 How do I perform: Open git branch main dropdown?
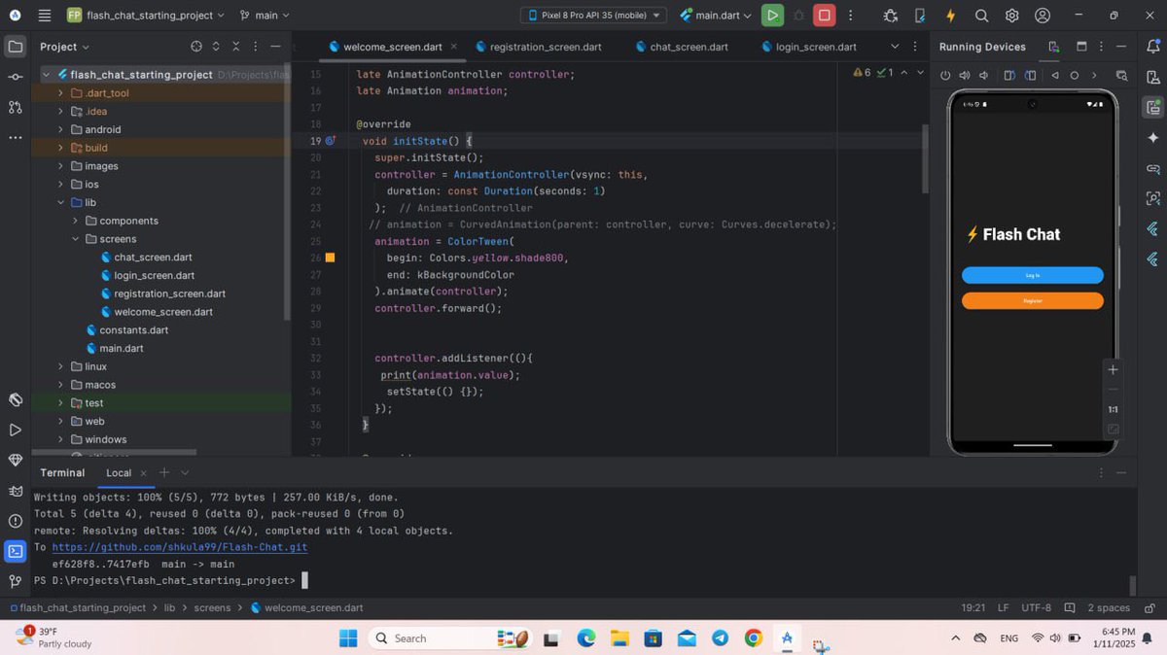coord(265,16)
